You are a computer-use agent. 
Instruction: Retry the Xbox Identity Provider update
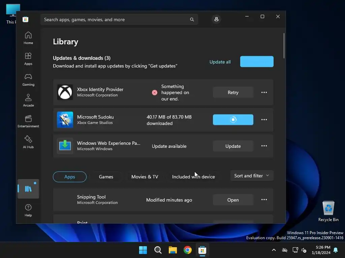click(x=233, y=92)
